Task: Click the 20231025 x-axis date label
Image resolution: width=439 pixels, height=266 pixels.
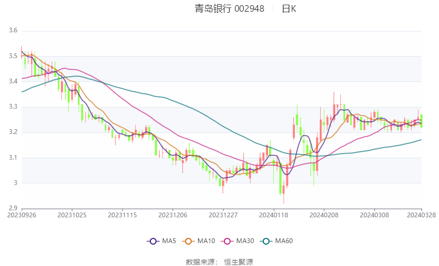Action: (x=72, y=215)
